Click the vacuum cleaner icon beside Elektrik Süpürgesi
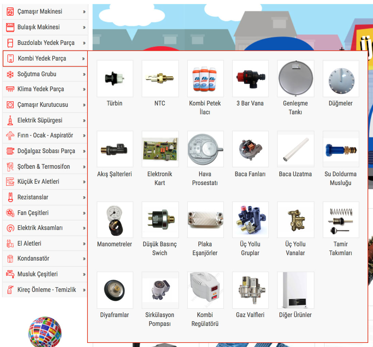Image resolution: width=373 pixels, height=347 pixels. [10, 120]
